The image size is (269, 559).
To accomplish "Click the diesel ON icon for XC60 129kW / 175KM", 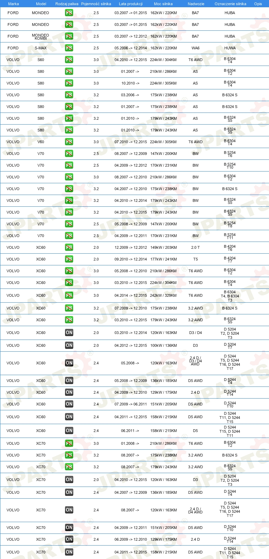I will click(x=69, y=392).
